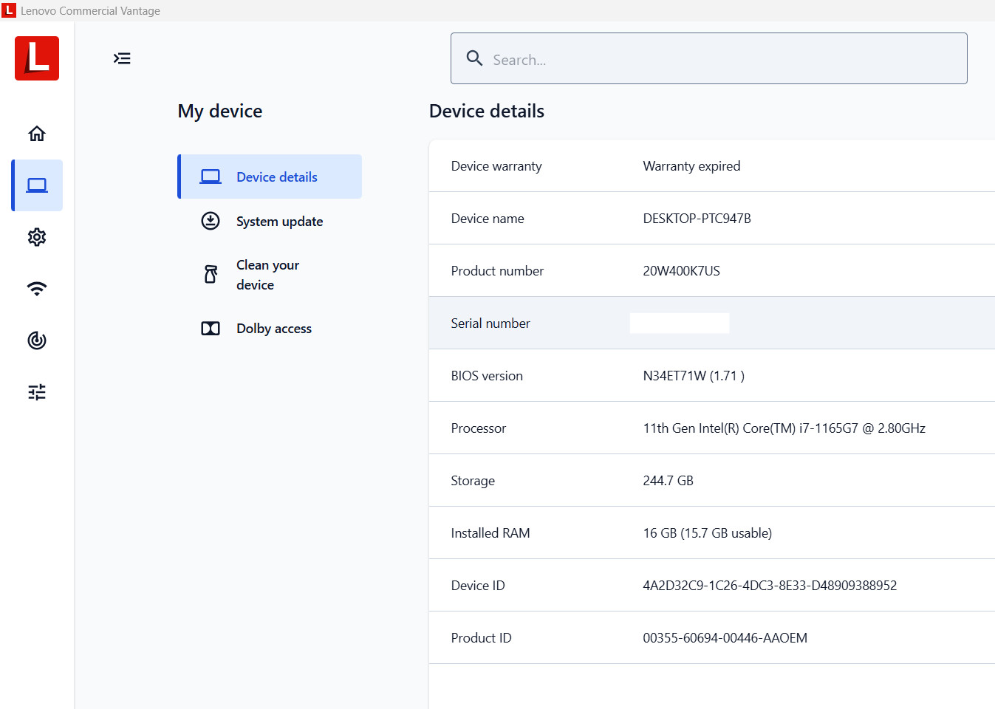Select the laptop My device sidebar icon
The image size is (995, 709).
[37, 185]
